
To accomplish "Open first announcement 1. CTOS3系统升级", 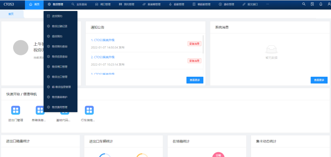I will [103, 40].
